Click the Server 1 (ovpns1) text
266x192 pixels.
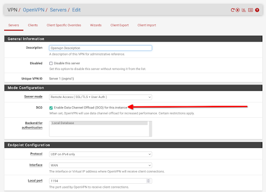pos(61,79)
